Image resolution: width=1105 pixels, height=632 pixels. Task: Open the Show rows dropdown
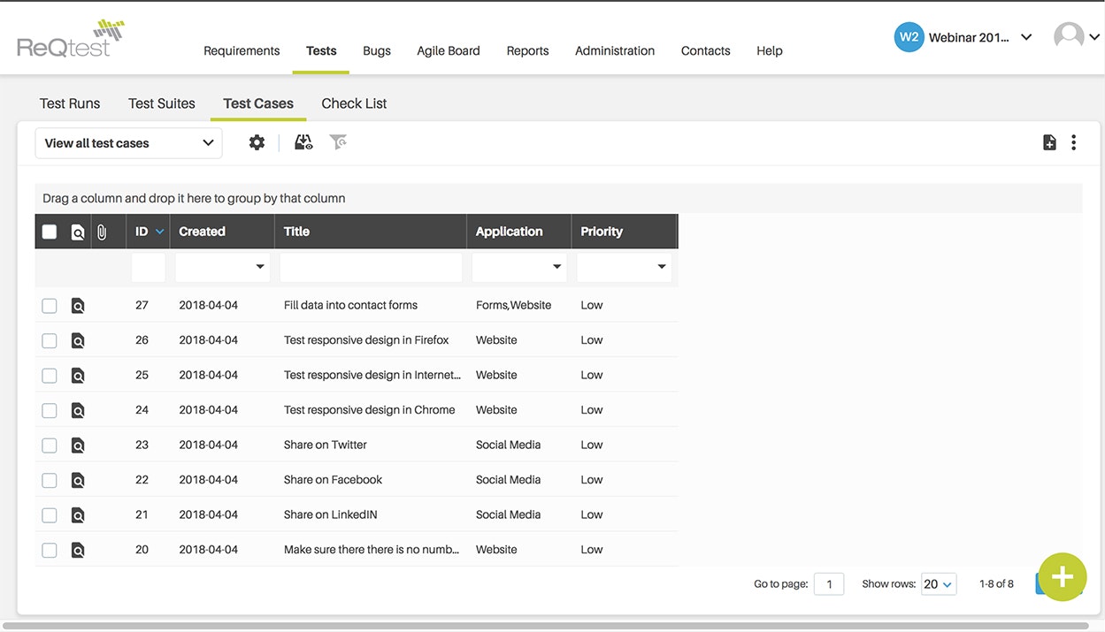click(939, 583)
